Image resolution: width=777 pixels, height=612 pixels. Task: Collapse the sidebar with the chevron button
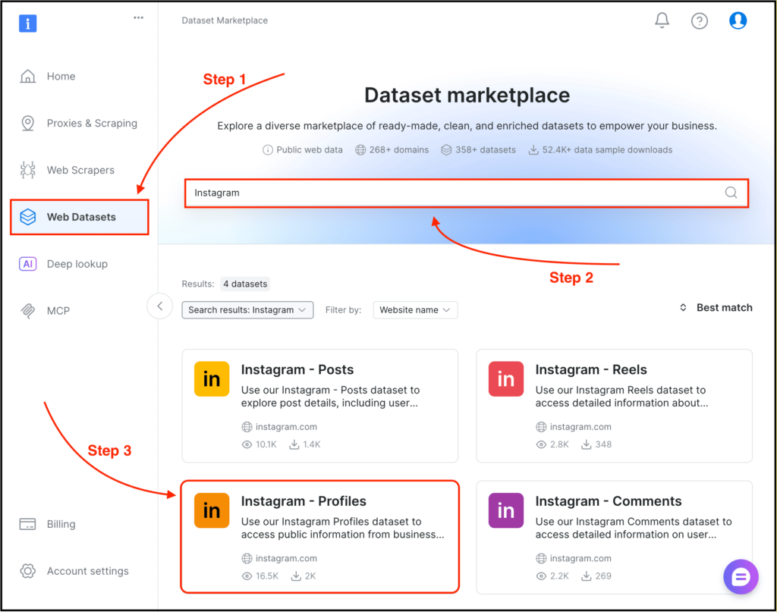tap(159, 306)
